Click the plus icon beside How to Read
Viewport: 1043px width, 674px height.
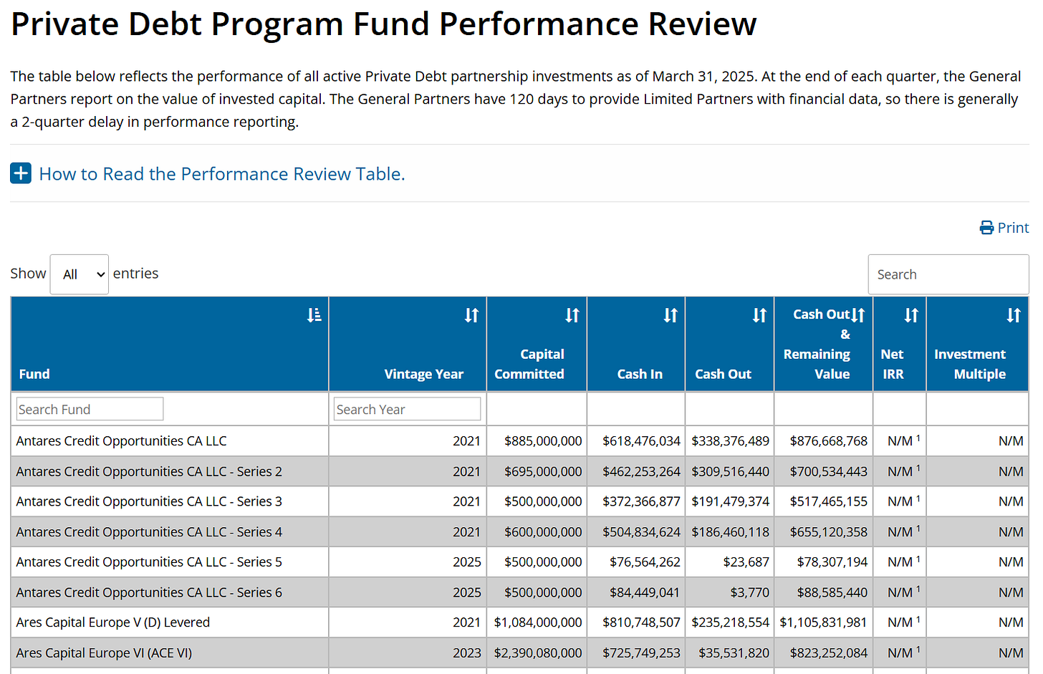point(21,173)
